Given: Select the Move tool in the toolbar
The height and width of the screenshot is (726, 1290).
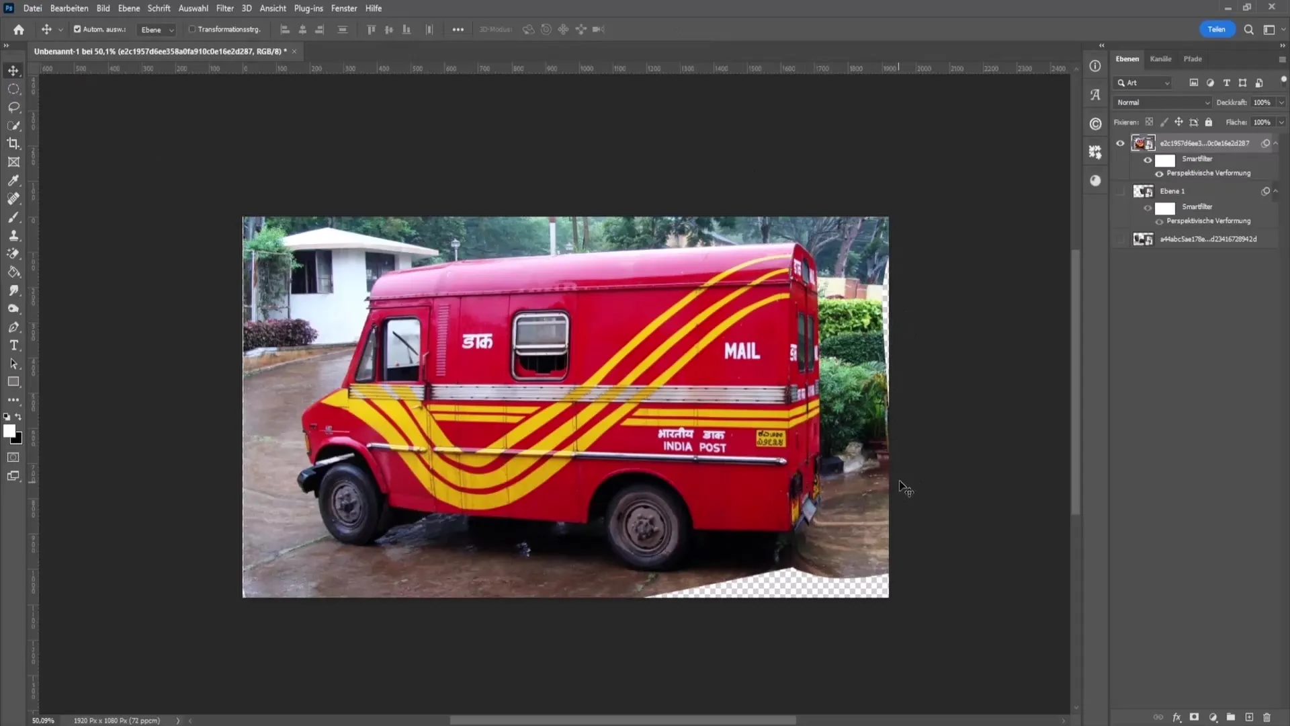Looking at the screenshot, I should (x=13, y=71).
